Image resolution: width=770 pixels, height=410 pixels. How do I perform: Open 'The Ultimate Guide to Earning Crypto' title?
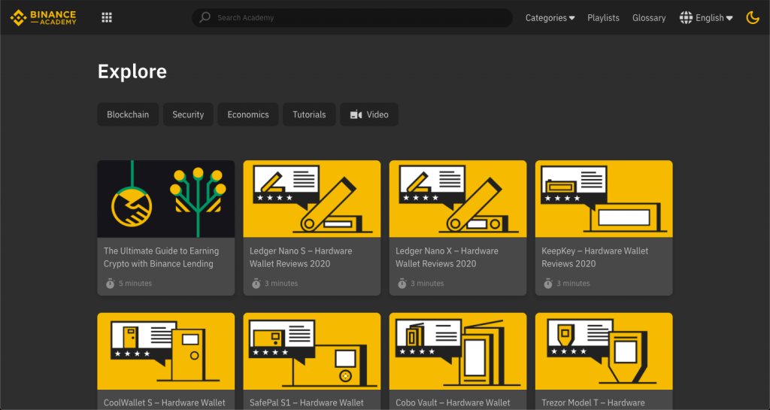[161, 257]
